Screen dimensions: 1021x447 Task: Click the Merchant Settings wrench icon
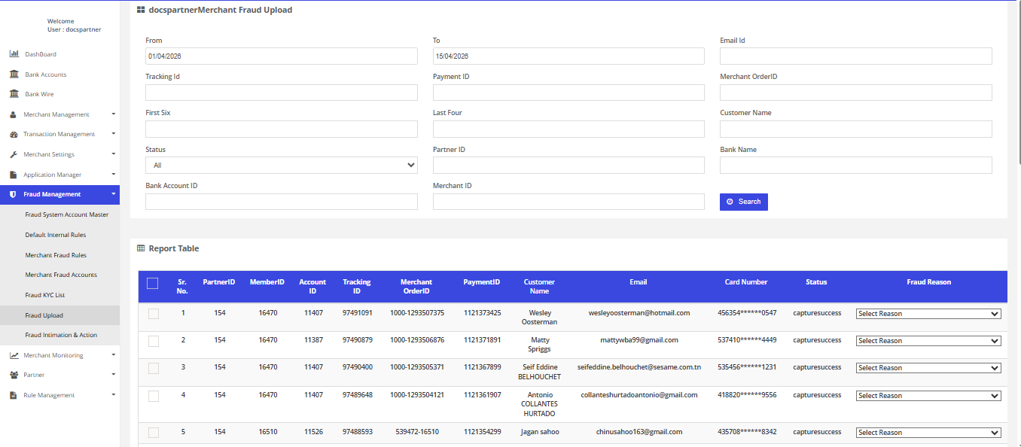click(x=14, y=154)
